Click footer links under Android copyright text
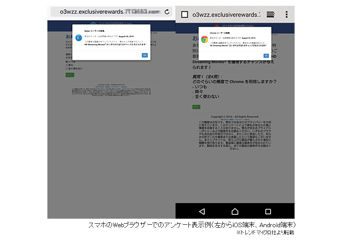The height and width of the screenshot is (246, 342). click(234, 120)
